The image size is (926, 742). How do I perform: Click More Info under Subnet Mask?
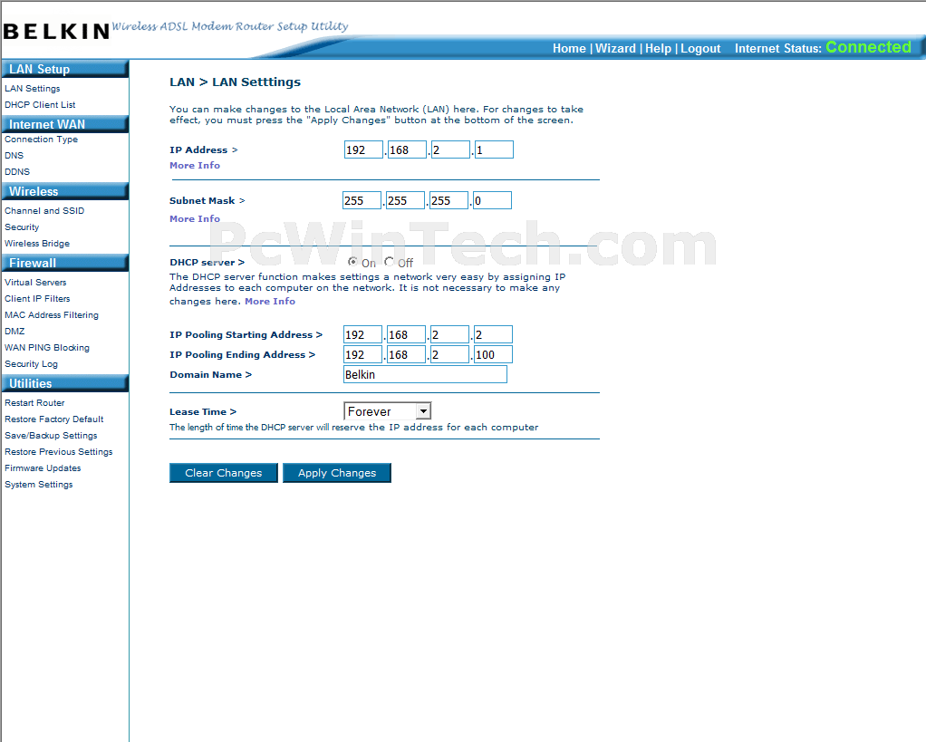pos(194,218)
